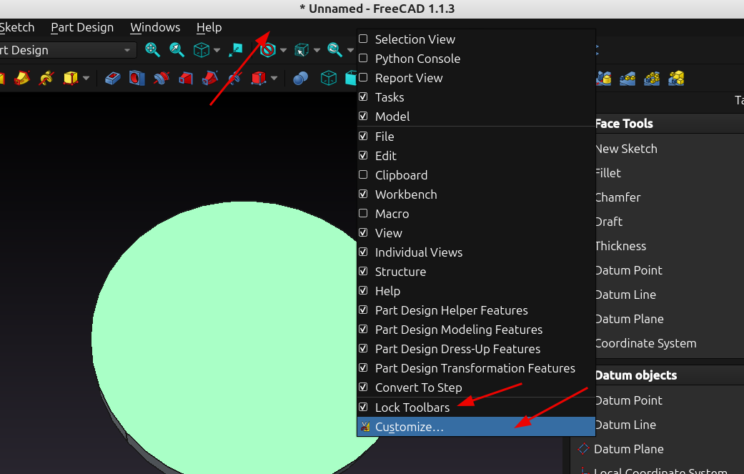Hide the Part Design Modeling Features toolbar
744x474 pixels.
[364, 330]
